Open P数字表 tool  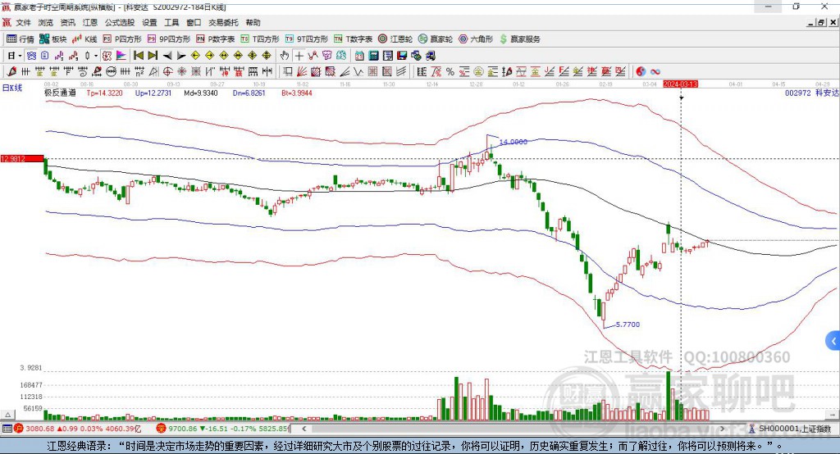[x=216, y=39]
